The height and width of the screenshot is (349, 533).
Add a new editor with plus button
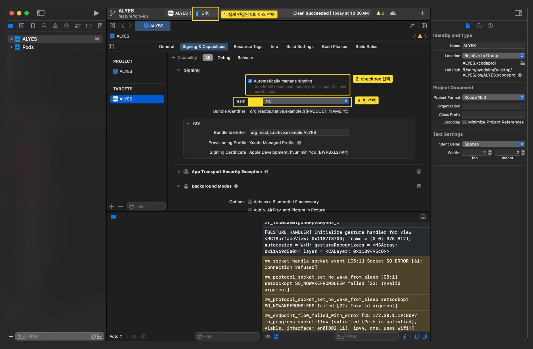click(x=422, y=13)
